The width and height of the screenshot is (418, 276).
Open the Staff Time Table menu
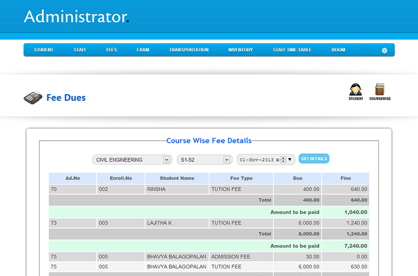[x=292, y=50]
